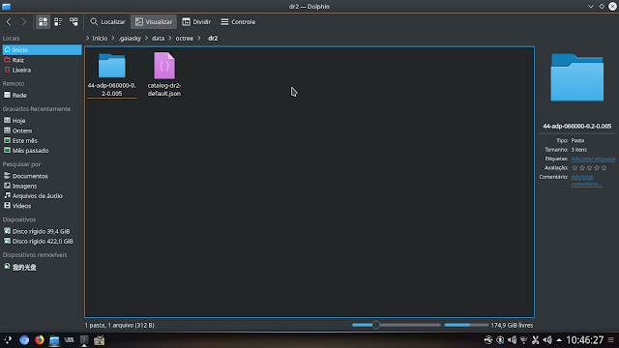This screenshot has height=348, width=619.
Task: Open the wifi network tray icon
Action: pos(524,339)
